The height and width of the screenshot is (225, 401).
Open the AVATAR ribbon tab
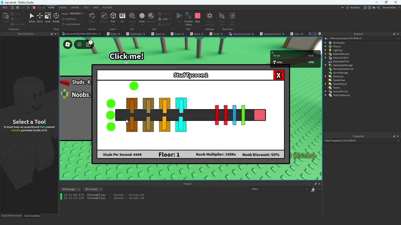[75, 7]
